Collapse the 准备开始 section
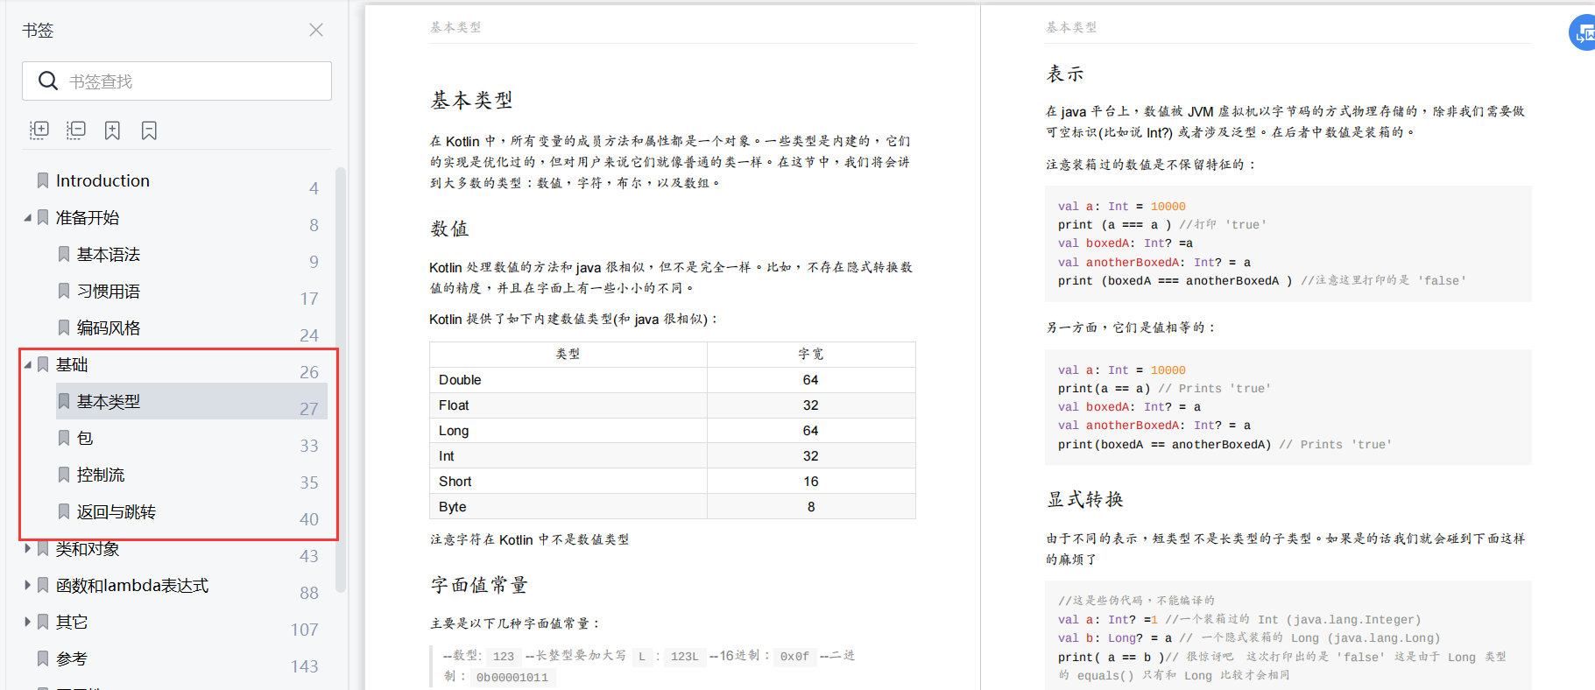This screenshot has width=1595, height=690. [x=27, y=217]
